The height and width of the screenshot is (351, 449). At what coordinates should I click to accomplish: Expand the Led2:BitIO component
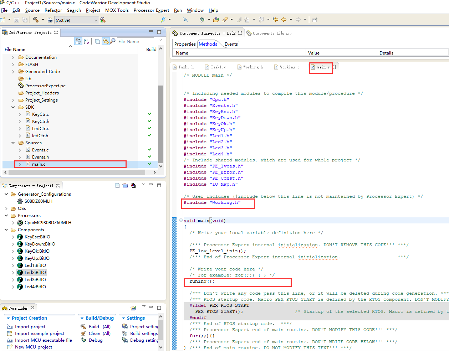click(x=13, y=273)
